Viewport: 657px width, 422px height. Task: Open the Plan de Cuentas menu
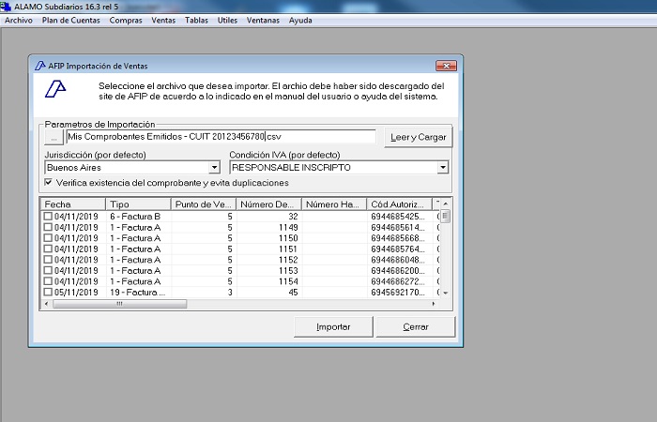tap(70, 20)
